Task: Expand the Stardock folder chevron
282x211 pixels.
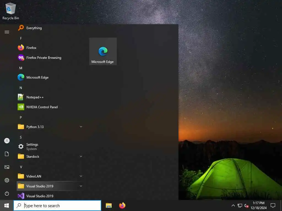Action: 81,156
